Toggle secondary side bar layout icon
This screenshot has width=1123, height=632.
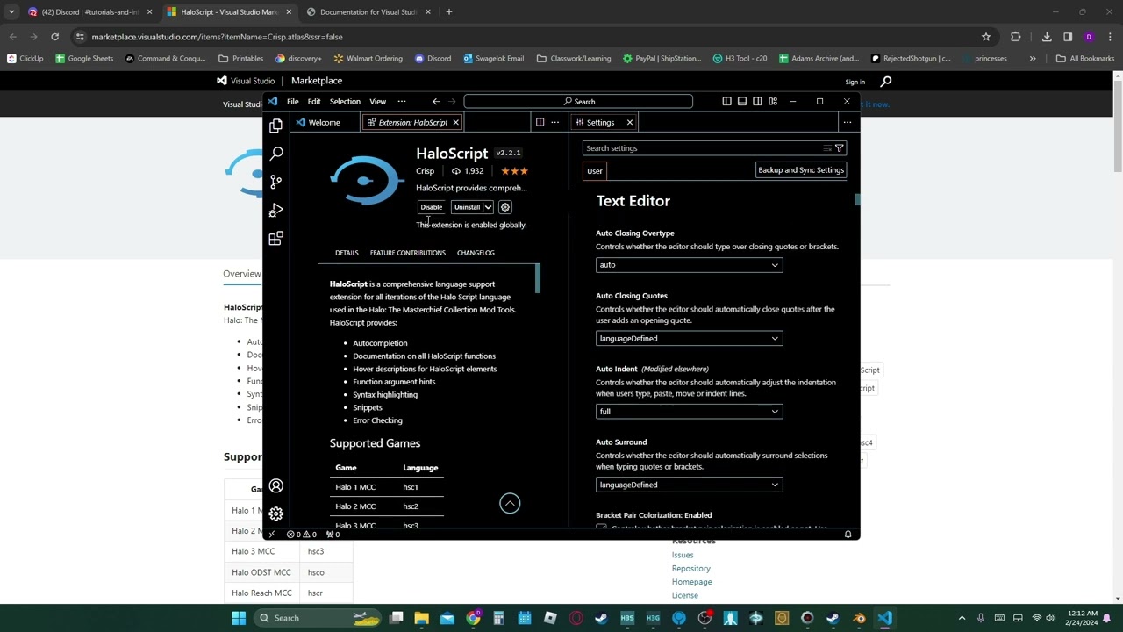757,102
